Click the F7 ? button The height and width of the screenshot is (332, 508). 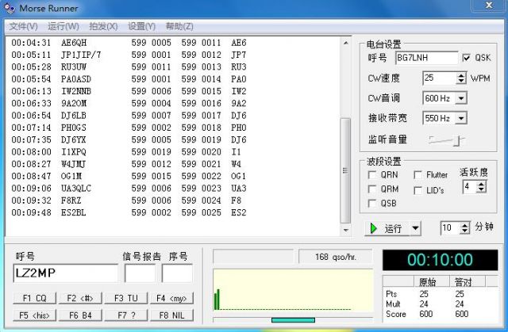coord(125,315)
